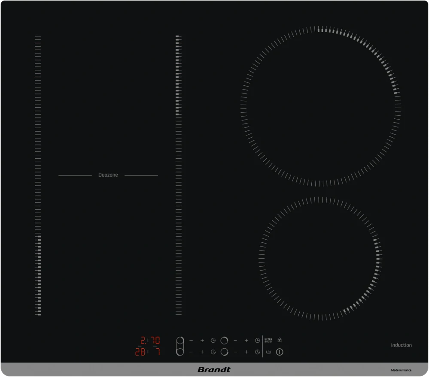This screenshot has height=377, width=429.
Task: Select the rear Duozone zone selector circle
Action: pos(180,341)
